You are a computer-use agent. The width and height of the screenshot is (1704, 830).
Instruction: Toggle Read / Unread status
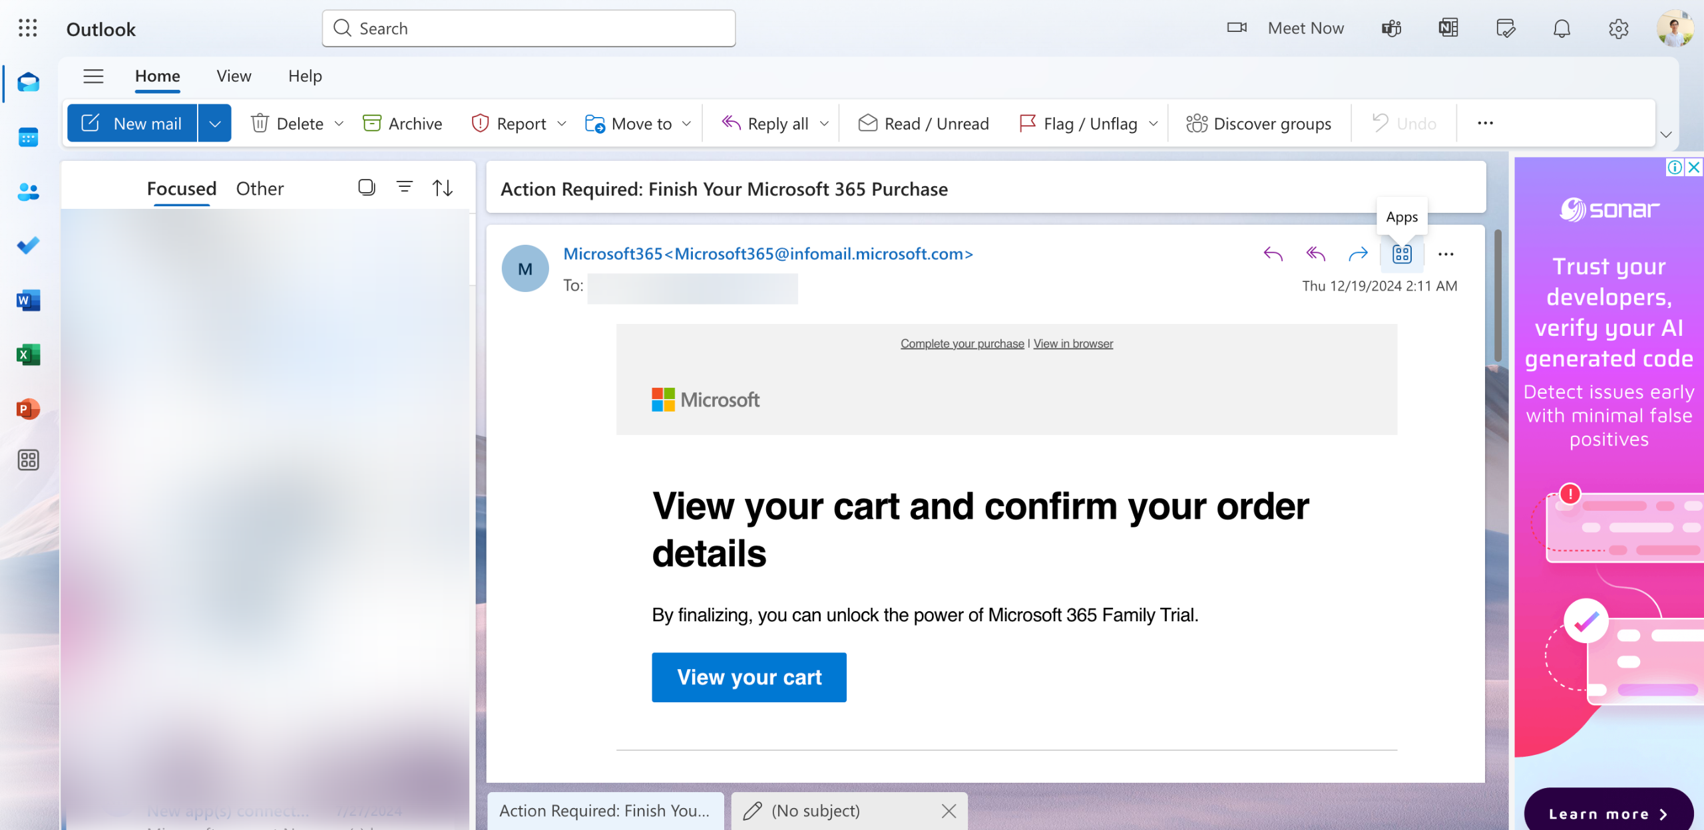923,124
